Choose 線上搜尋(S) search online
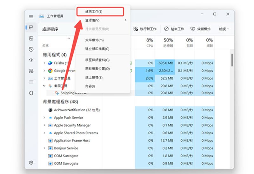 (x=103, y=78)
